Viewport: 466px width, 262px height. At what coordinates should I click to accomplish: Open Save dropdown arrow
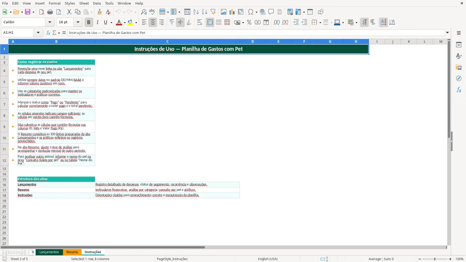[x=33, y=12]
